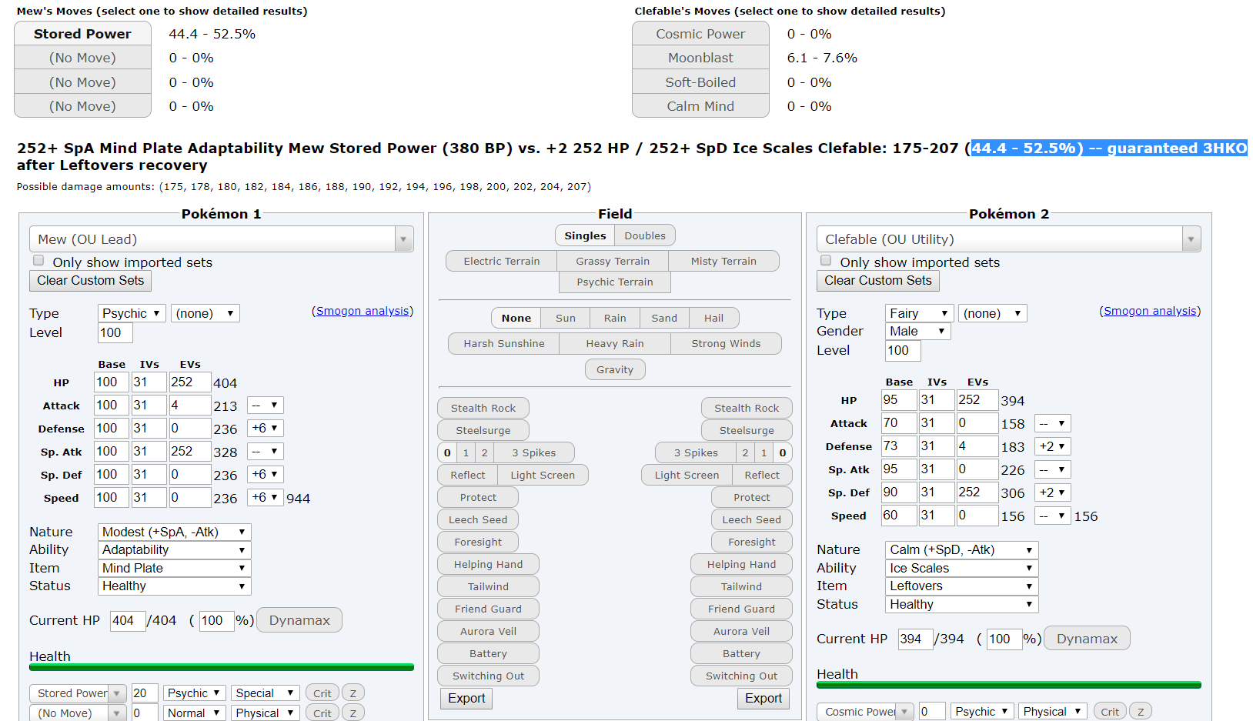Image resolution: width=1253 pixels, height=721 pixels.
Task: Select Heavy Rain weather
Action: pyautogui.click(x=615, y=343)
